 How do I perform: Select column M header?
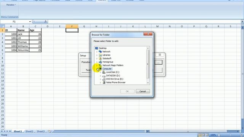[157, 26]
